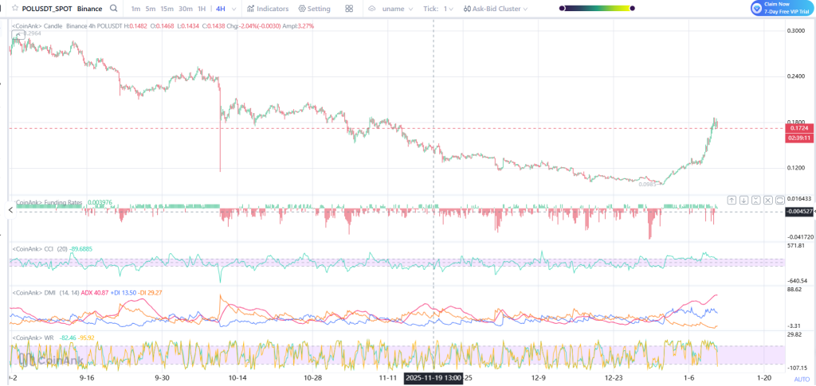
Task: Open the Indicators panel
Action: [268, 9]
